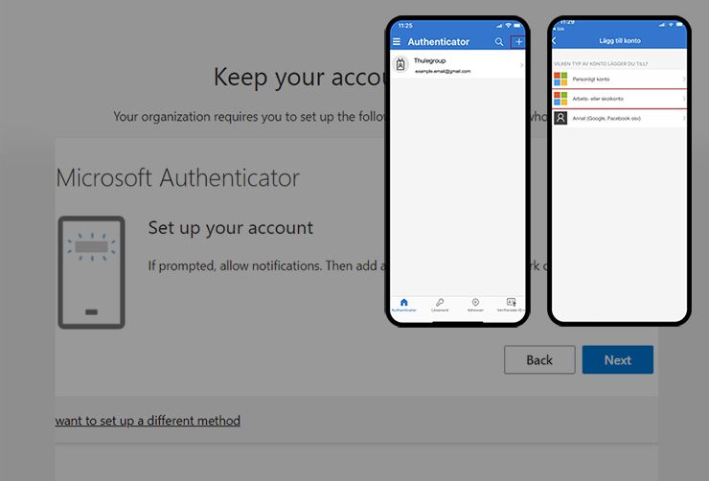Click the Authenticator title in phone header
709x481 pixels.
tap(438, 42)
